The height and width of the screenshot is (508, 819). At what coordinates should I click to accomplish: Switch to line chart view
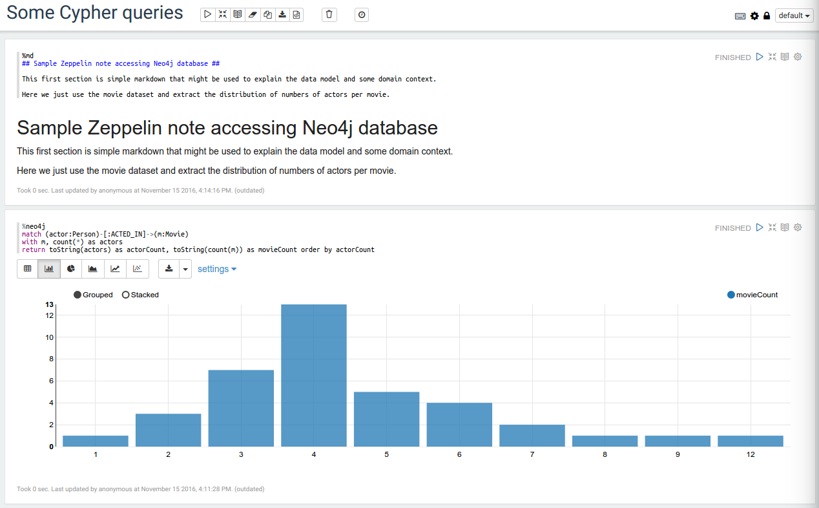click(x=115, y=269)
